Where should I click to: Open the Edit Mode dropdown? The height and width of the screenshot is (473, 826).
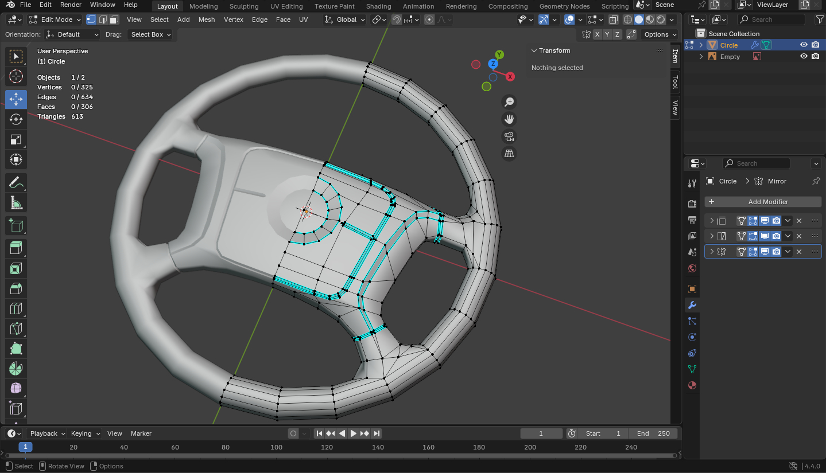55,19
